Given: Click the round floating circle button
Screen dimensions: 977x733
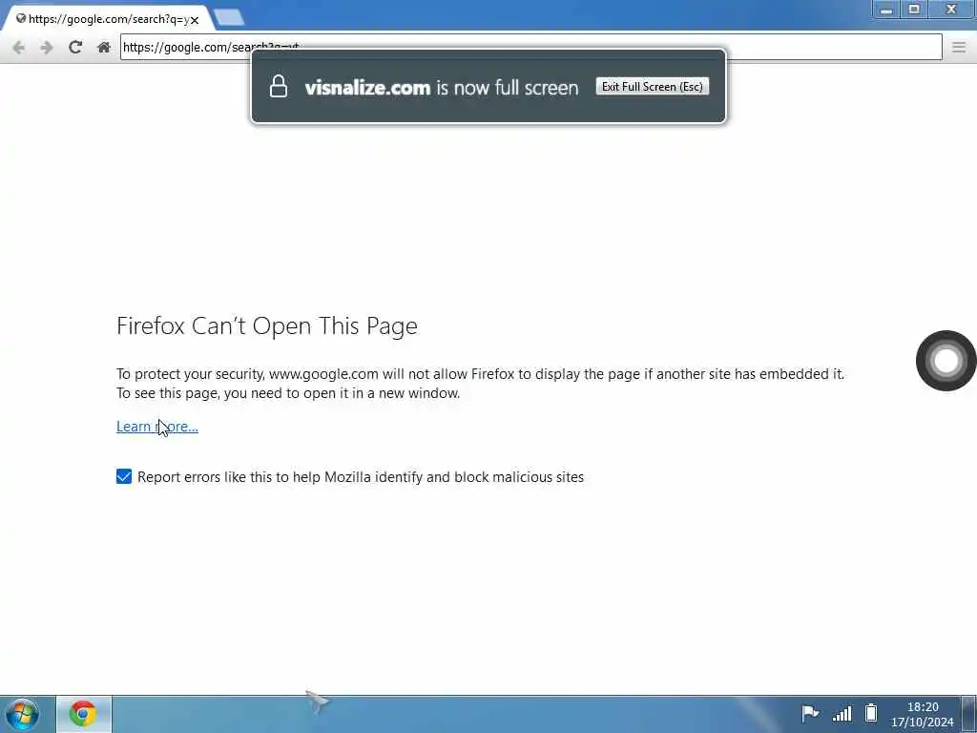Looking at the screenshot, I should [x=946, y=360].
